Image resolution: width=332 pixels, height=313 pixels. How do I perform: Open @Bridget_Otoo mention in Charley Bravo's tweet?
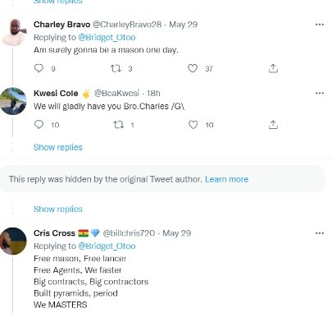pyautogui.click(x=107, y=37)
